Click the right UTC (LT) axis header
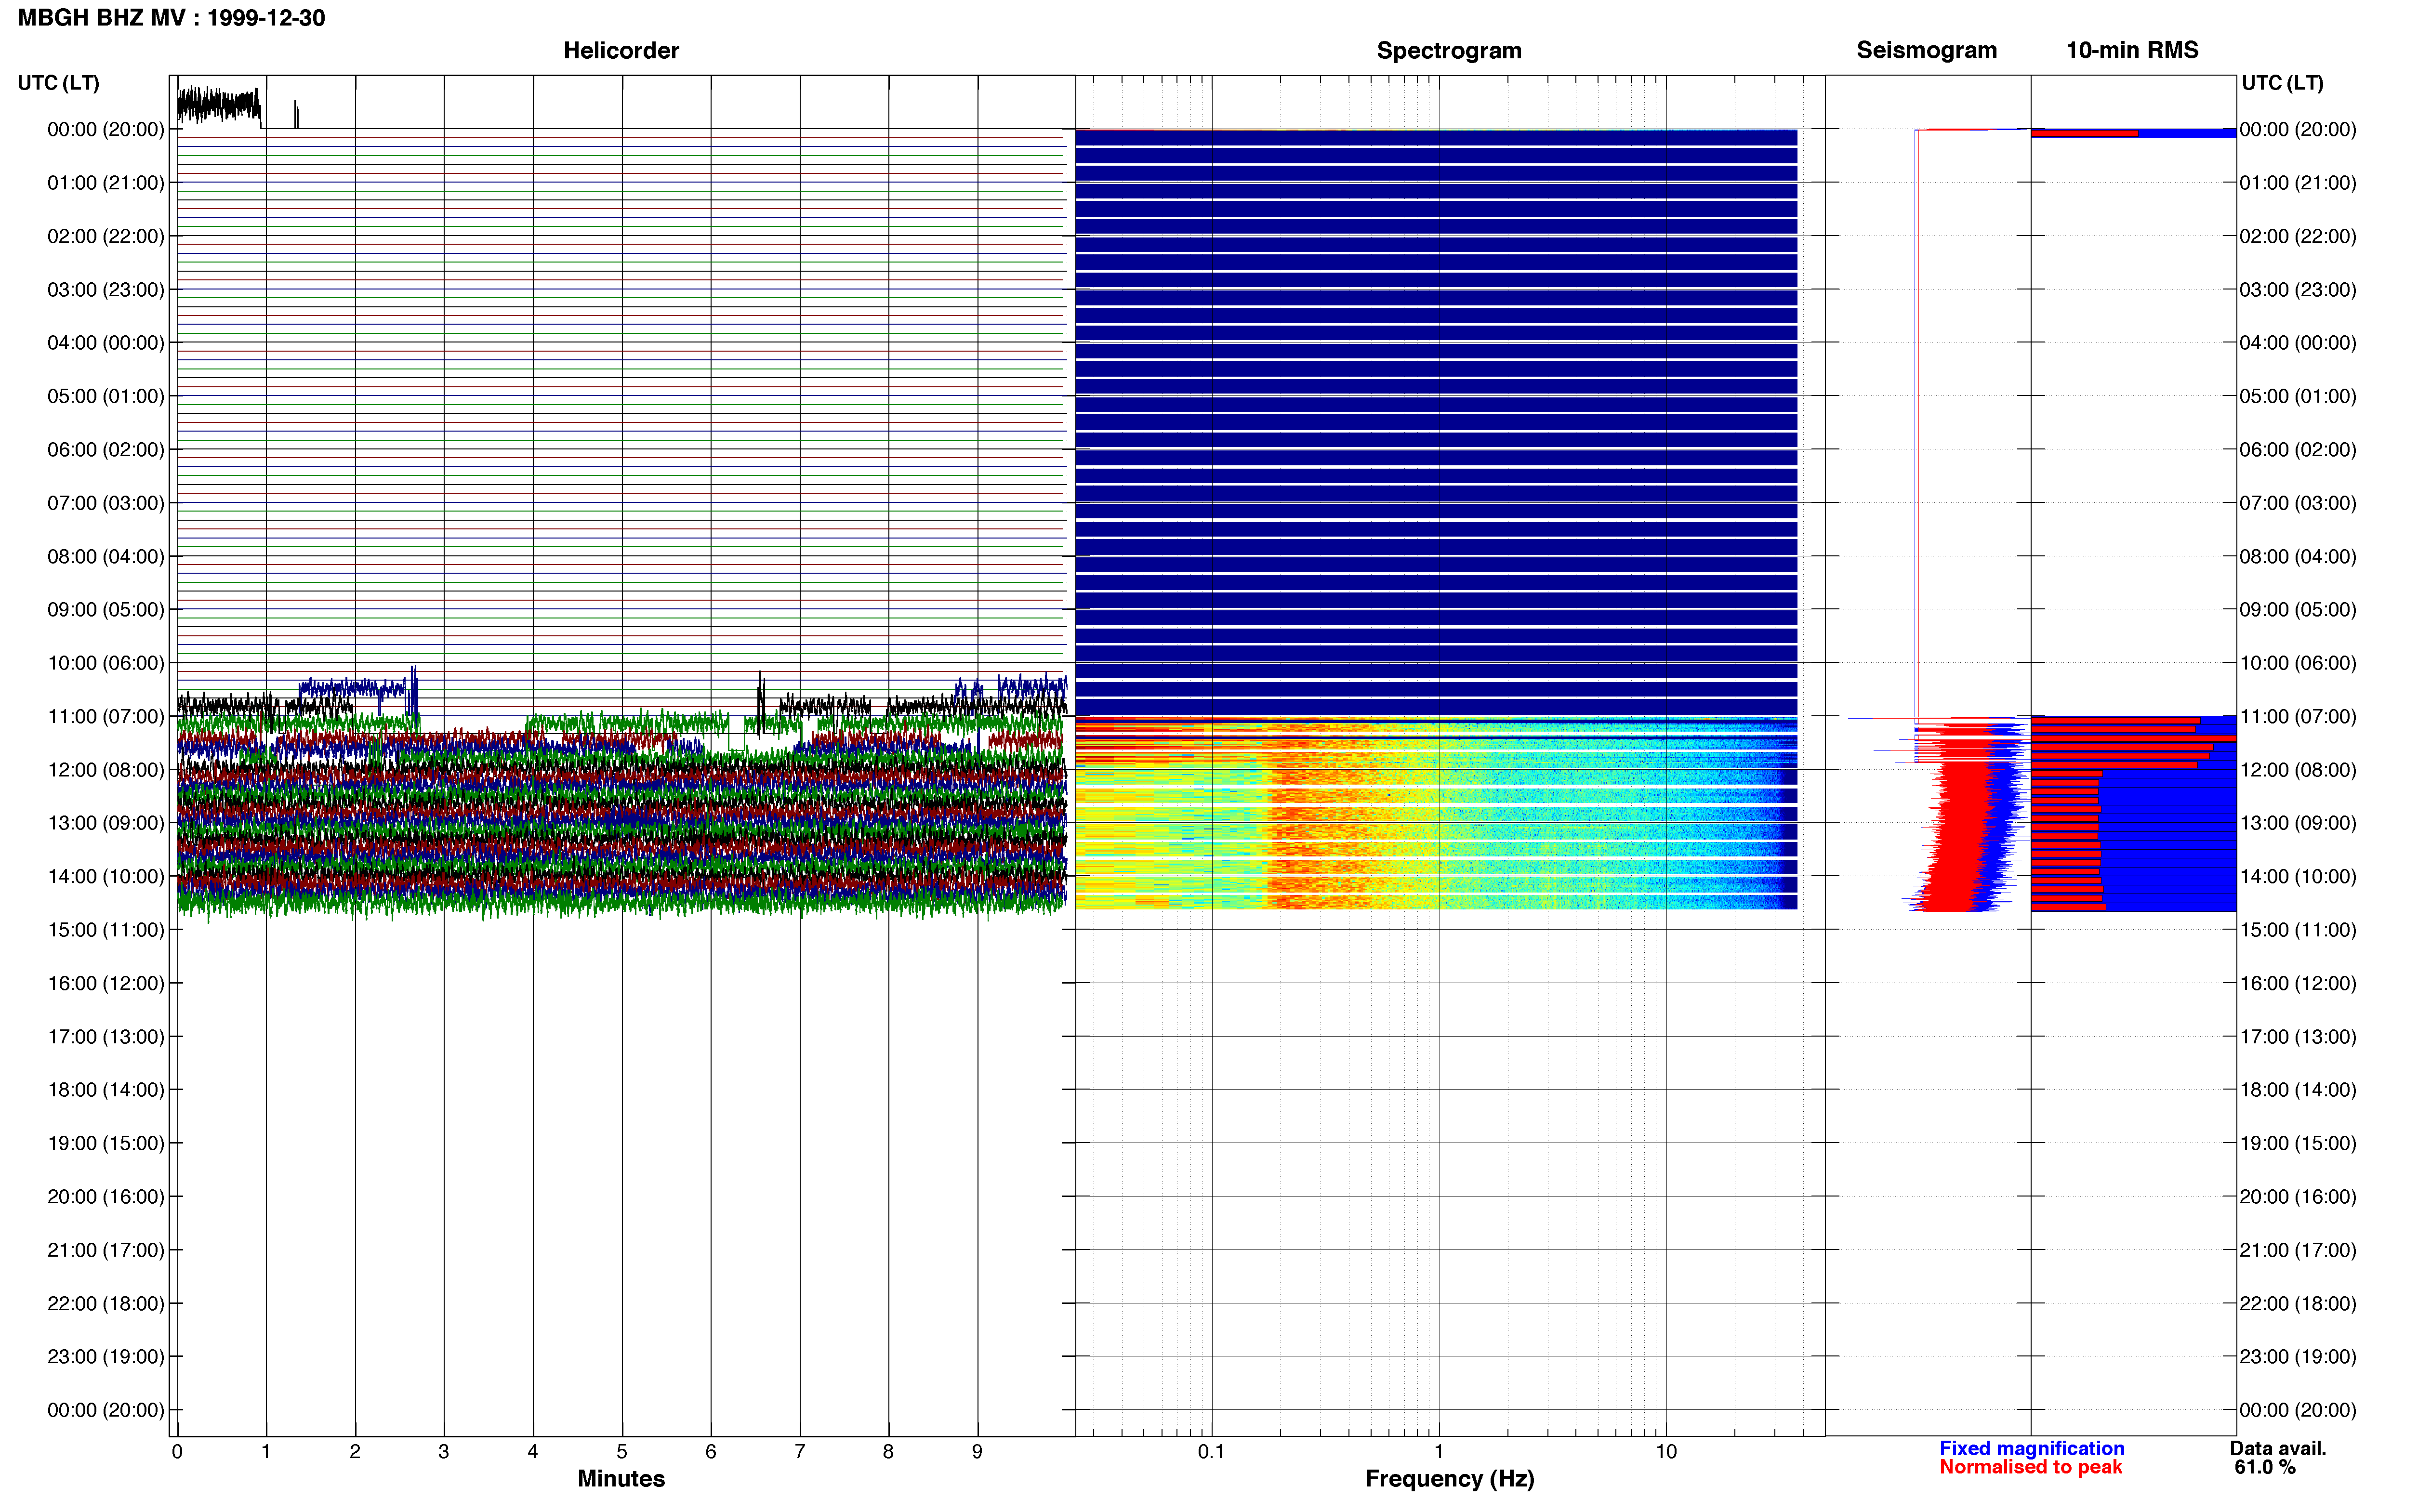The width and height of the screenshot is (2418, 1512). click(2282, 83)
